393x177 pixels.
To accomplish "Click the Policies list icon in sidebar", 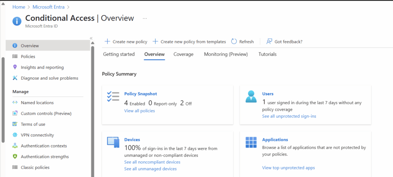I will pyautogui.click(x=15, y=56).
